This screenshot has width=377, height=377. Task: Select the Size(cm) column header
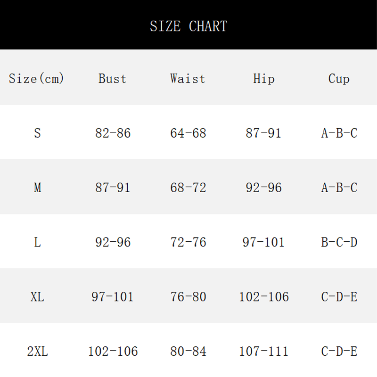point(36,78)
